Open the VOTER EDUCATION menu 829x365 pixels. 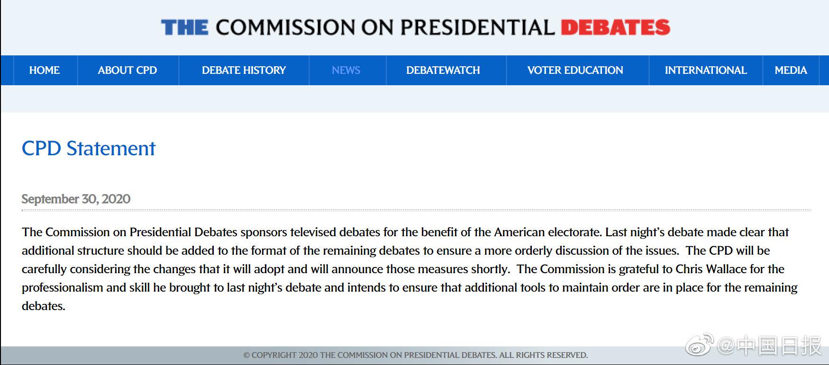(575, 70)
